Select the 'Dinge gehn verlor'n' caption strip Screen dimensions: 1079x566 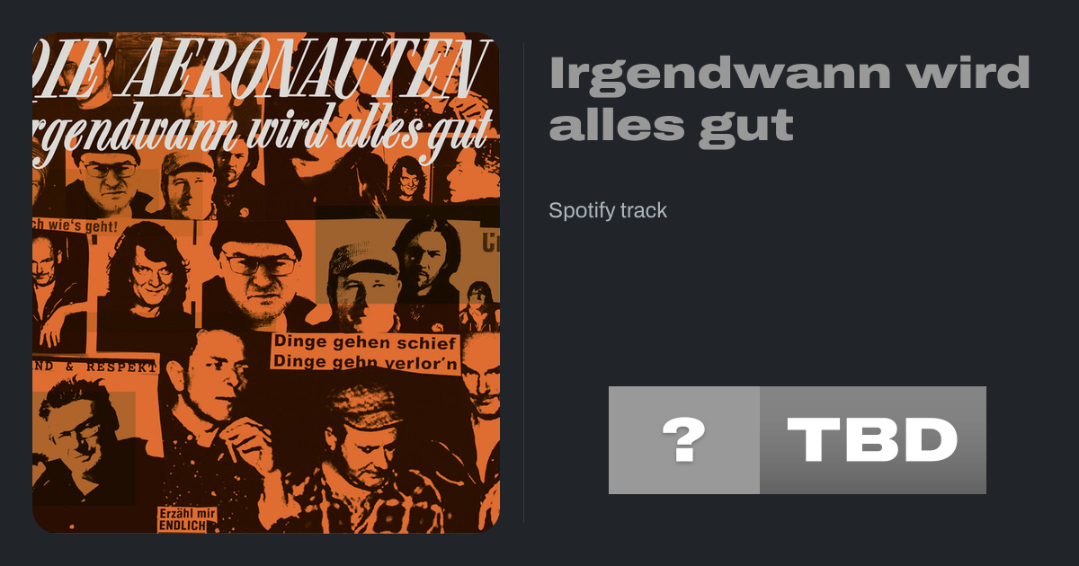point(365,364)
